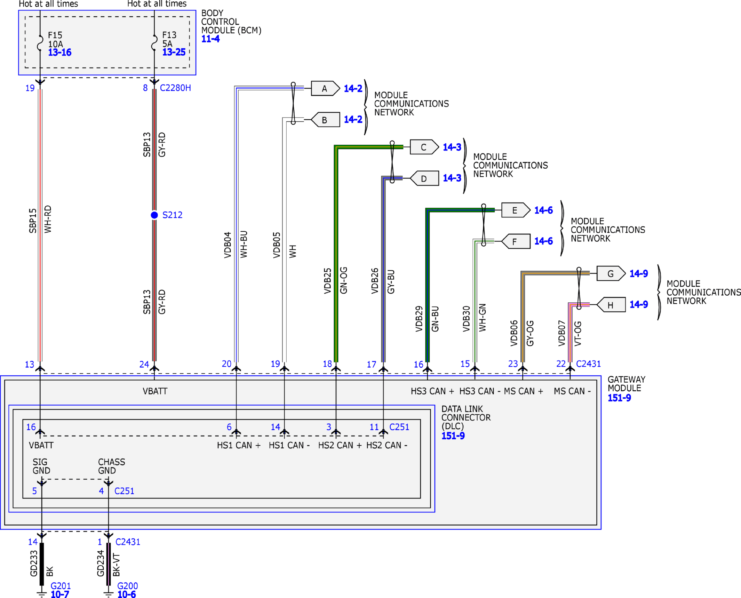Image resolution: width=741 pixels, height=598 pixels.
Task: Select off-page connector arrow C
Action: pos(424,147)
